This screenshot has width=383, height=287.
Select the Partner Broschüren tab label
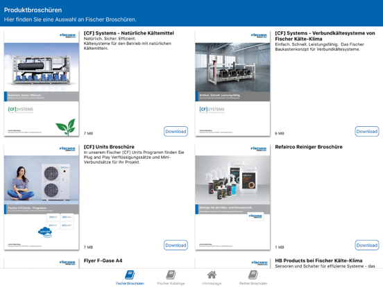tap(253, 284)
